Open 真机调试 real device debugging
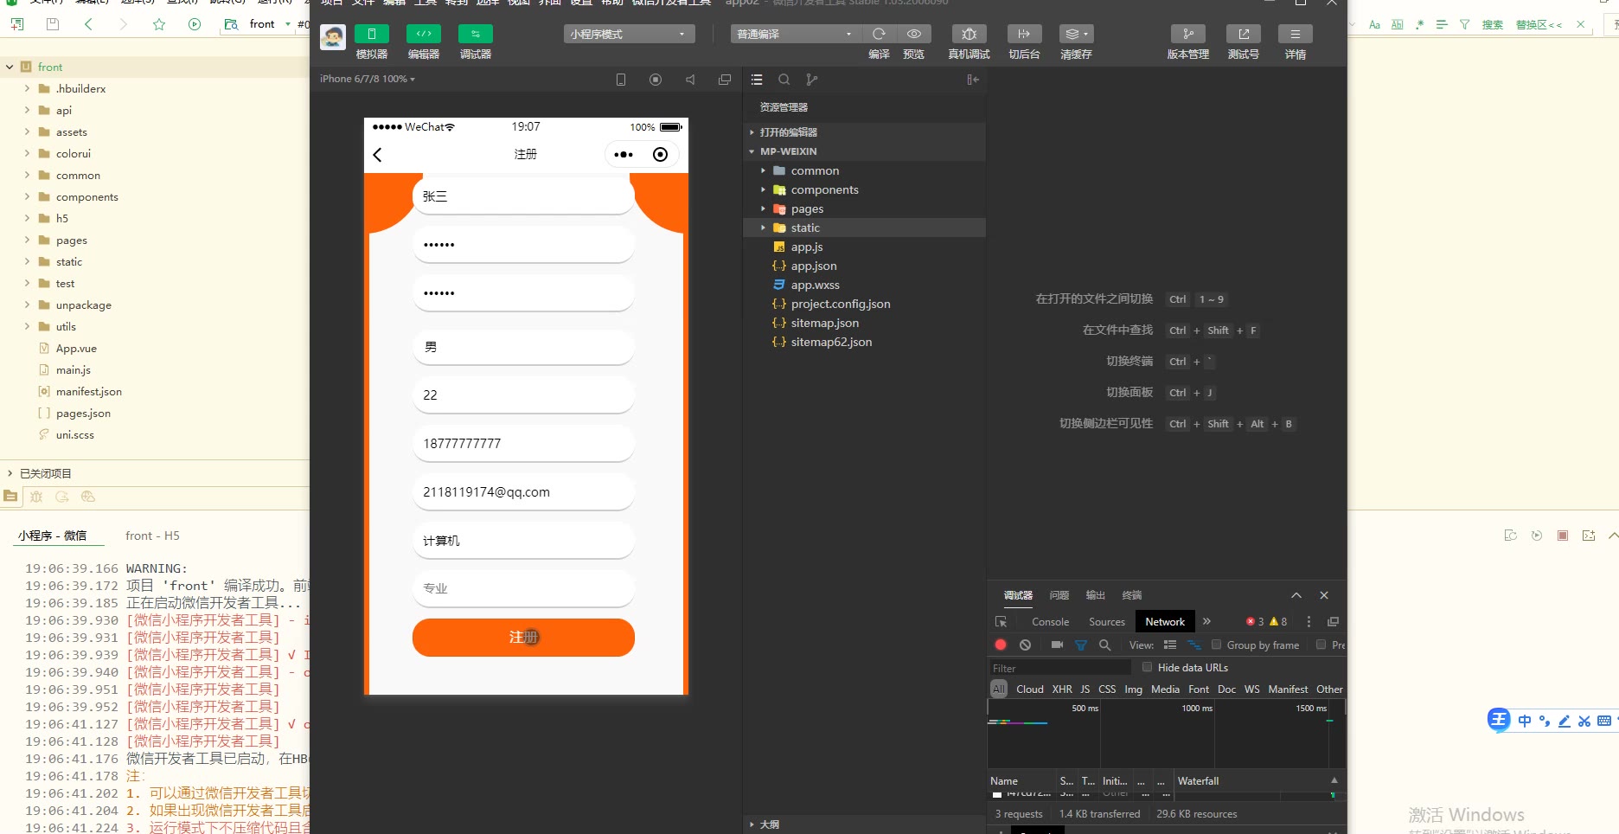 [x=969, y=34]
